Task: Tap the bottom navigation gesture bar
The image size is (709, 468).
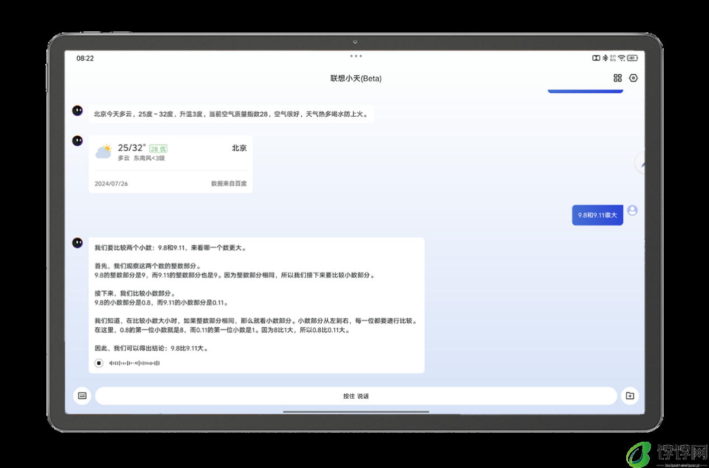Action: coord(356,412)
